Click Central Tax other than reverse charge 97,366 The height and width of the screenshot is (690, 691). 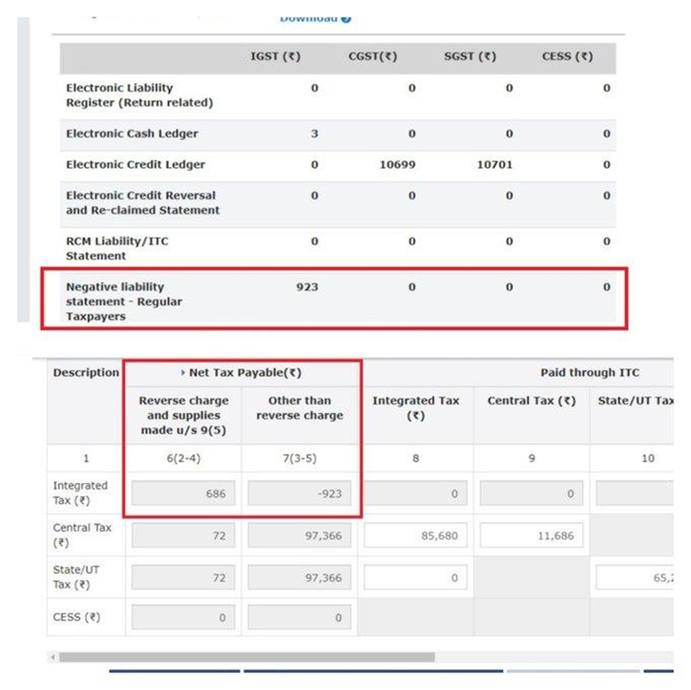click(x=299, y=535)
